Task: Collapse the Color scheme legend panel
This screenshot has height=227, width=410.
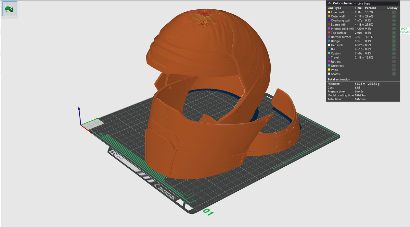Action: point(329,3)
